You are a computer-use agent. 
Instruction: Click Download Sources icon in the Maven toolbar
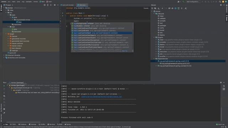pos(159,9)
